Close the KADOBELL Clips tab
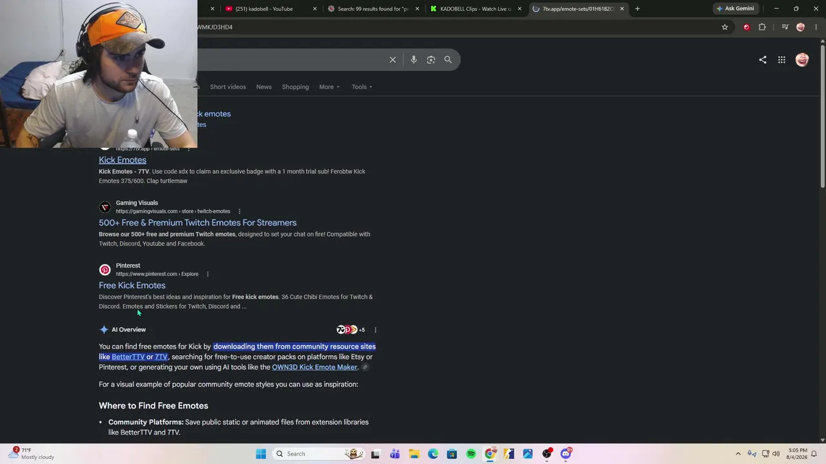 point(519,8)
